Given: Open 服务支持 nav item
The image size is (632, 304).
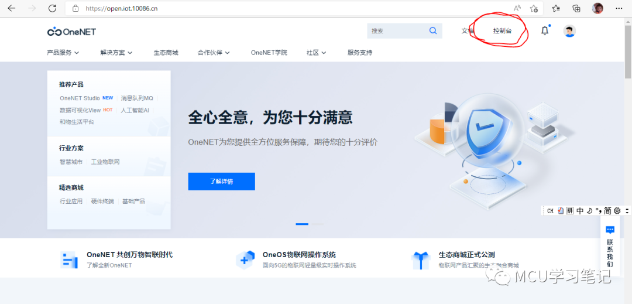Looking at the screenshot, I should 360,52.
